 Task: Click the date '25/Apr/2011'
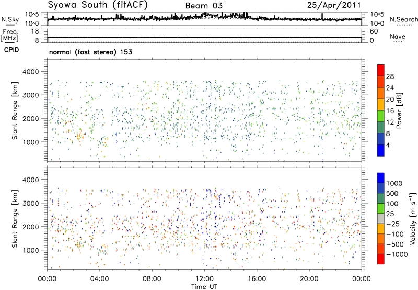tap(334, 5)
